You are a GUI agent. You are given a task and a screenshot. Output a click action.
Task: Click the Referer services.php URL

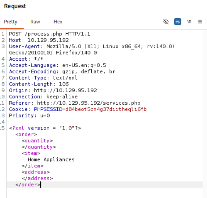click(x=89, y=103)
